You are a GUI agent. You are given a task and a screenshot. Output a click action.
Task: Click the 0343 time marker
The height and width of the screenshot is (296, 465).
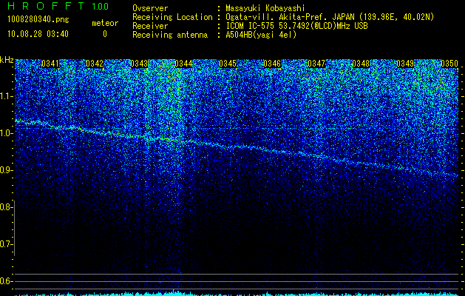(x=139, y=64)
